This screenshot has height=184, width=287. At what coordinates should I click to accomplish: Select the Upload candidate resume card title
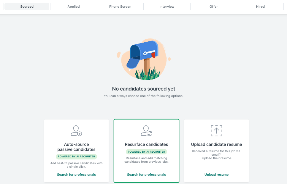click(x=216, y=144)
